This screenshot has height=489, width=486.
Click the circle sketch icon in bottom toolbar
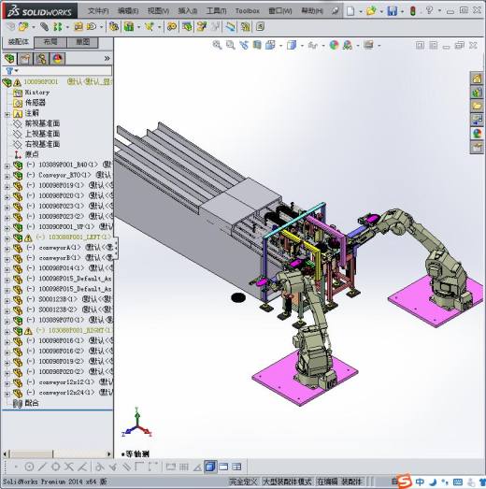click(29, 467)
